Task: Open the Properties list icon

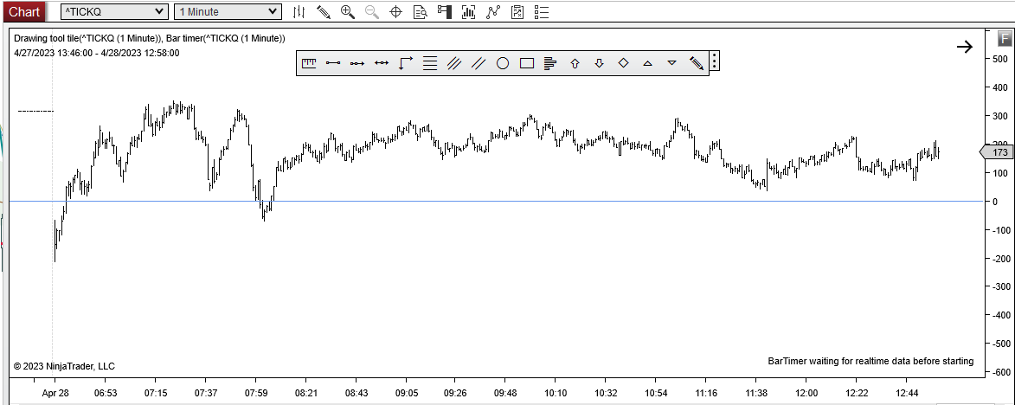Action: (x=542, y=11)
